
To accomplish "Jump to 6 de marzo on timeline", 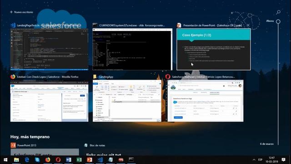I will (267, 144).
